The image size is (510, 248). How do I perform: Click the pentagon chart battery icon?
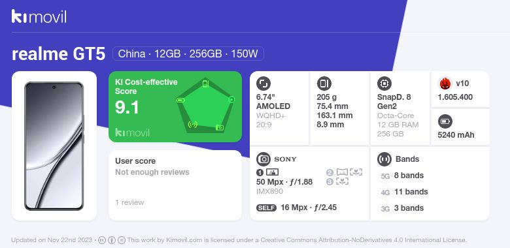coord(180,100)
